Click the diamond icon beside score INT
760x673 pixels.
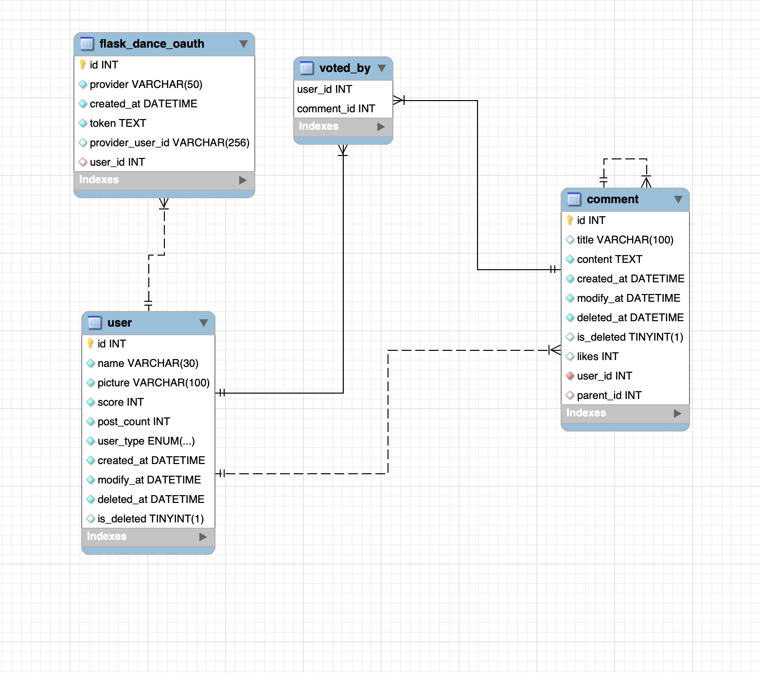pos(91,402)
